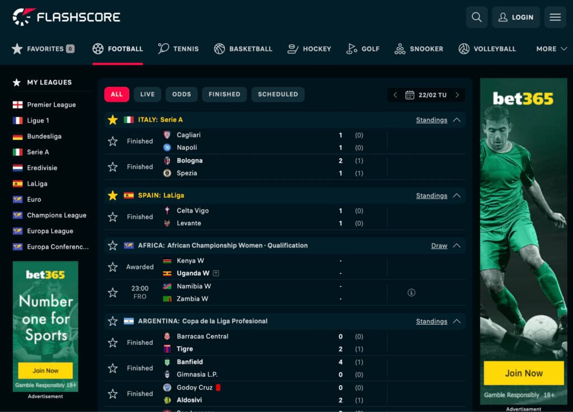Open the 22/02 TU date picker
The image size is (573, 412).
click(426, 95)
